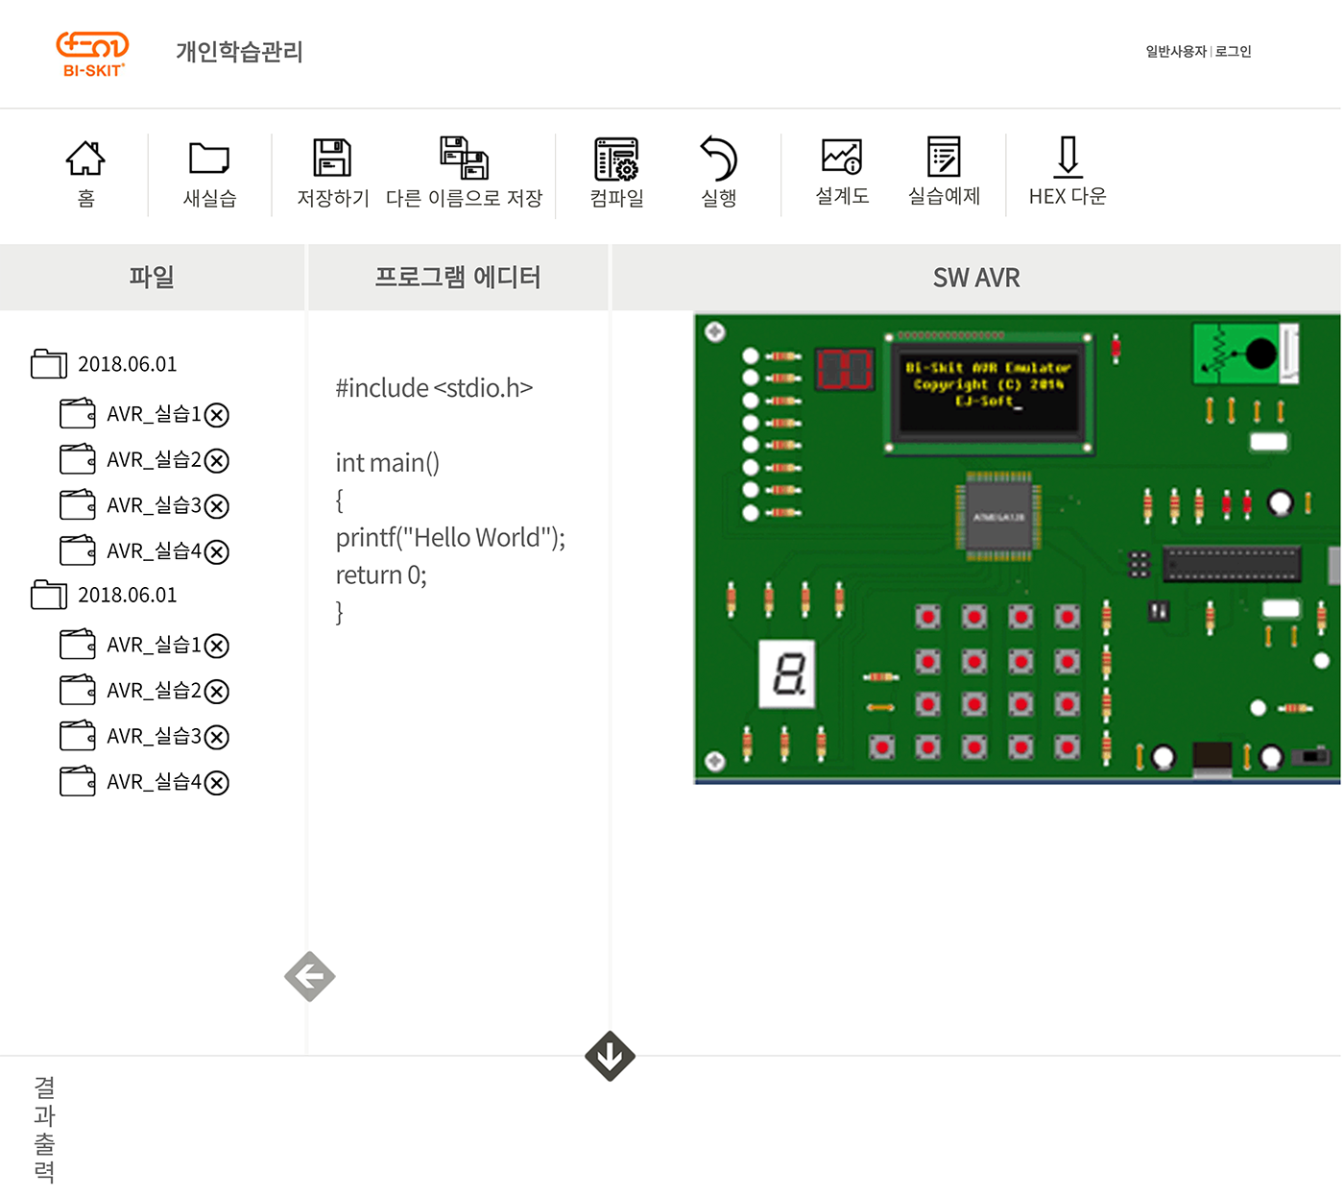Collapse file panel using left arrow diamond
Screen dimensions: 1344x1197
point(310,977)
